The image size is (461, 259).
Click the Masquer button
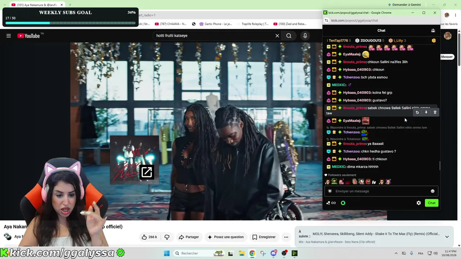tap(447, 57)
